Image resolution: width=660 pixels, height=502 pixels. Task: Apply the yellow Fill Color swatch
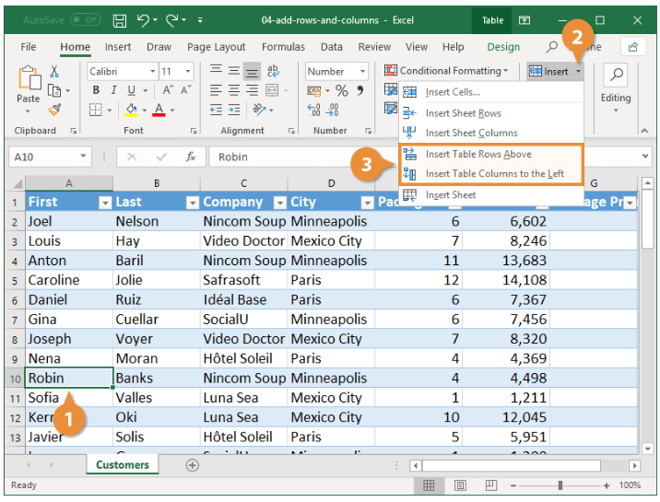pyautogui.click(x=131, y=110)
